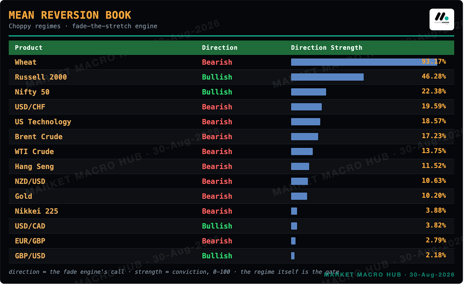Click the MEAN REVERSION BOOK title
Viewport: 465px width, 303px height.
[70, 15]
